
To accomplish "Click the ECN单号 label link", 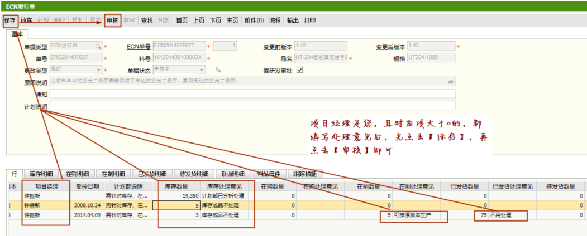I will pyautogui.click(x=138, y=46).
